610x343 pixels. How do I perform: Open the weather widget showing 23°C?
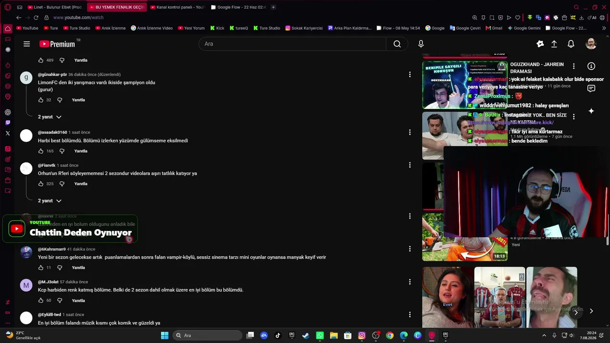(x=23, y=335)
